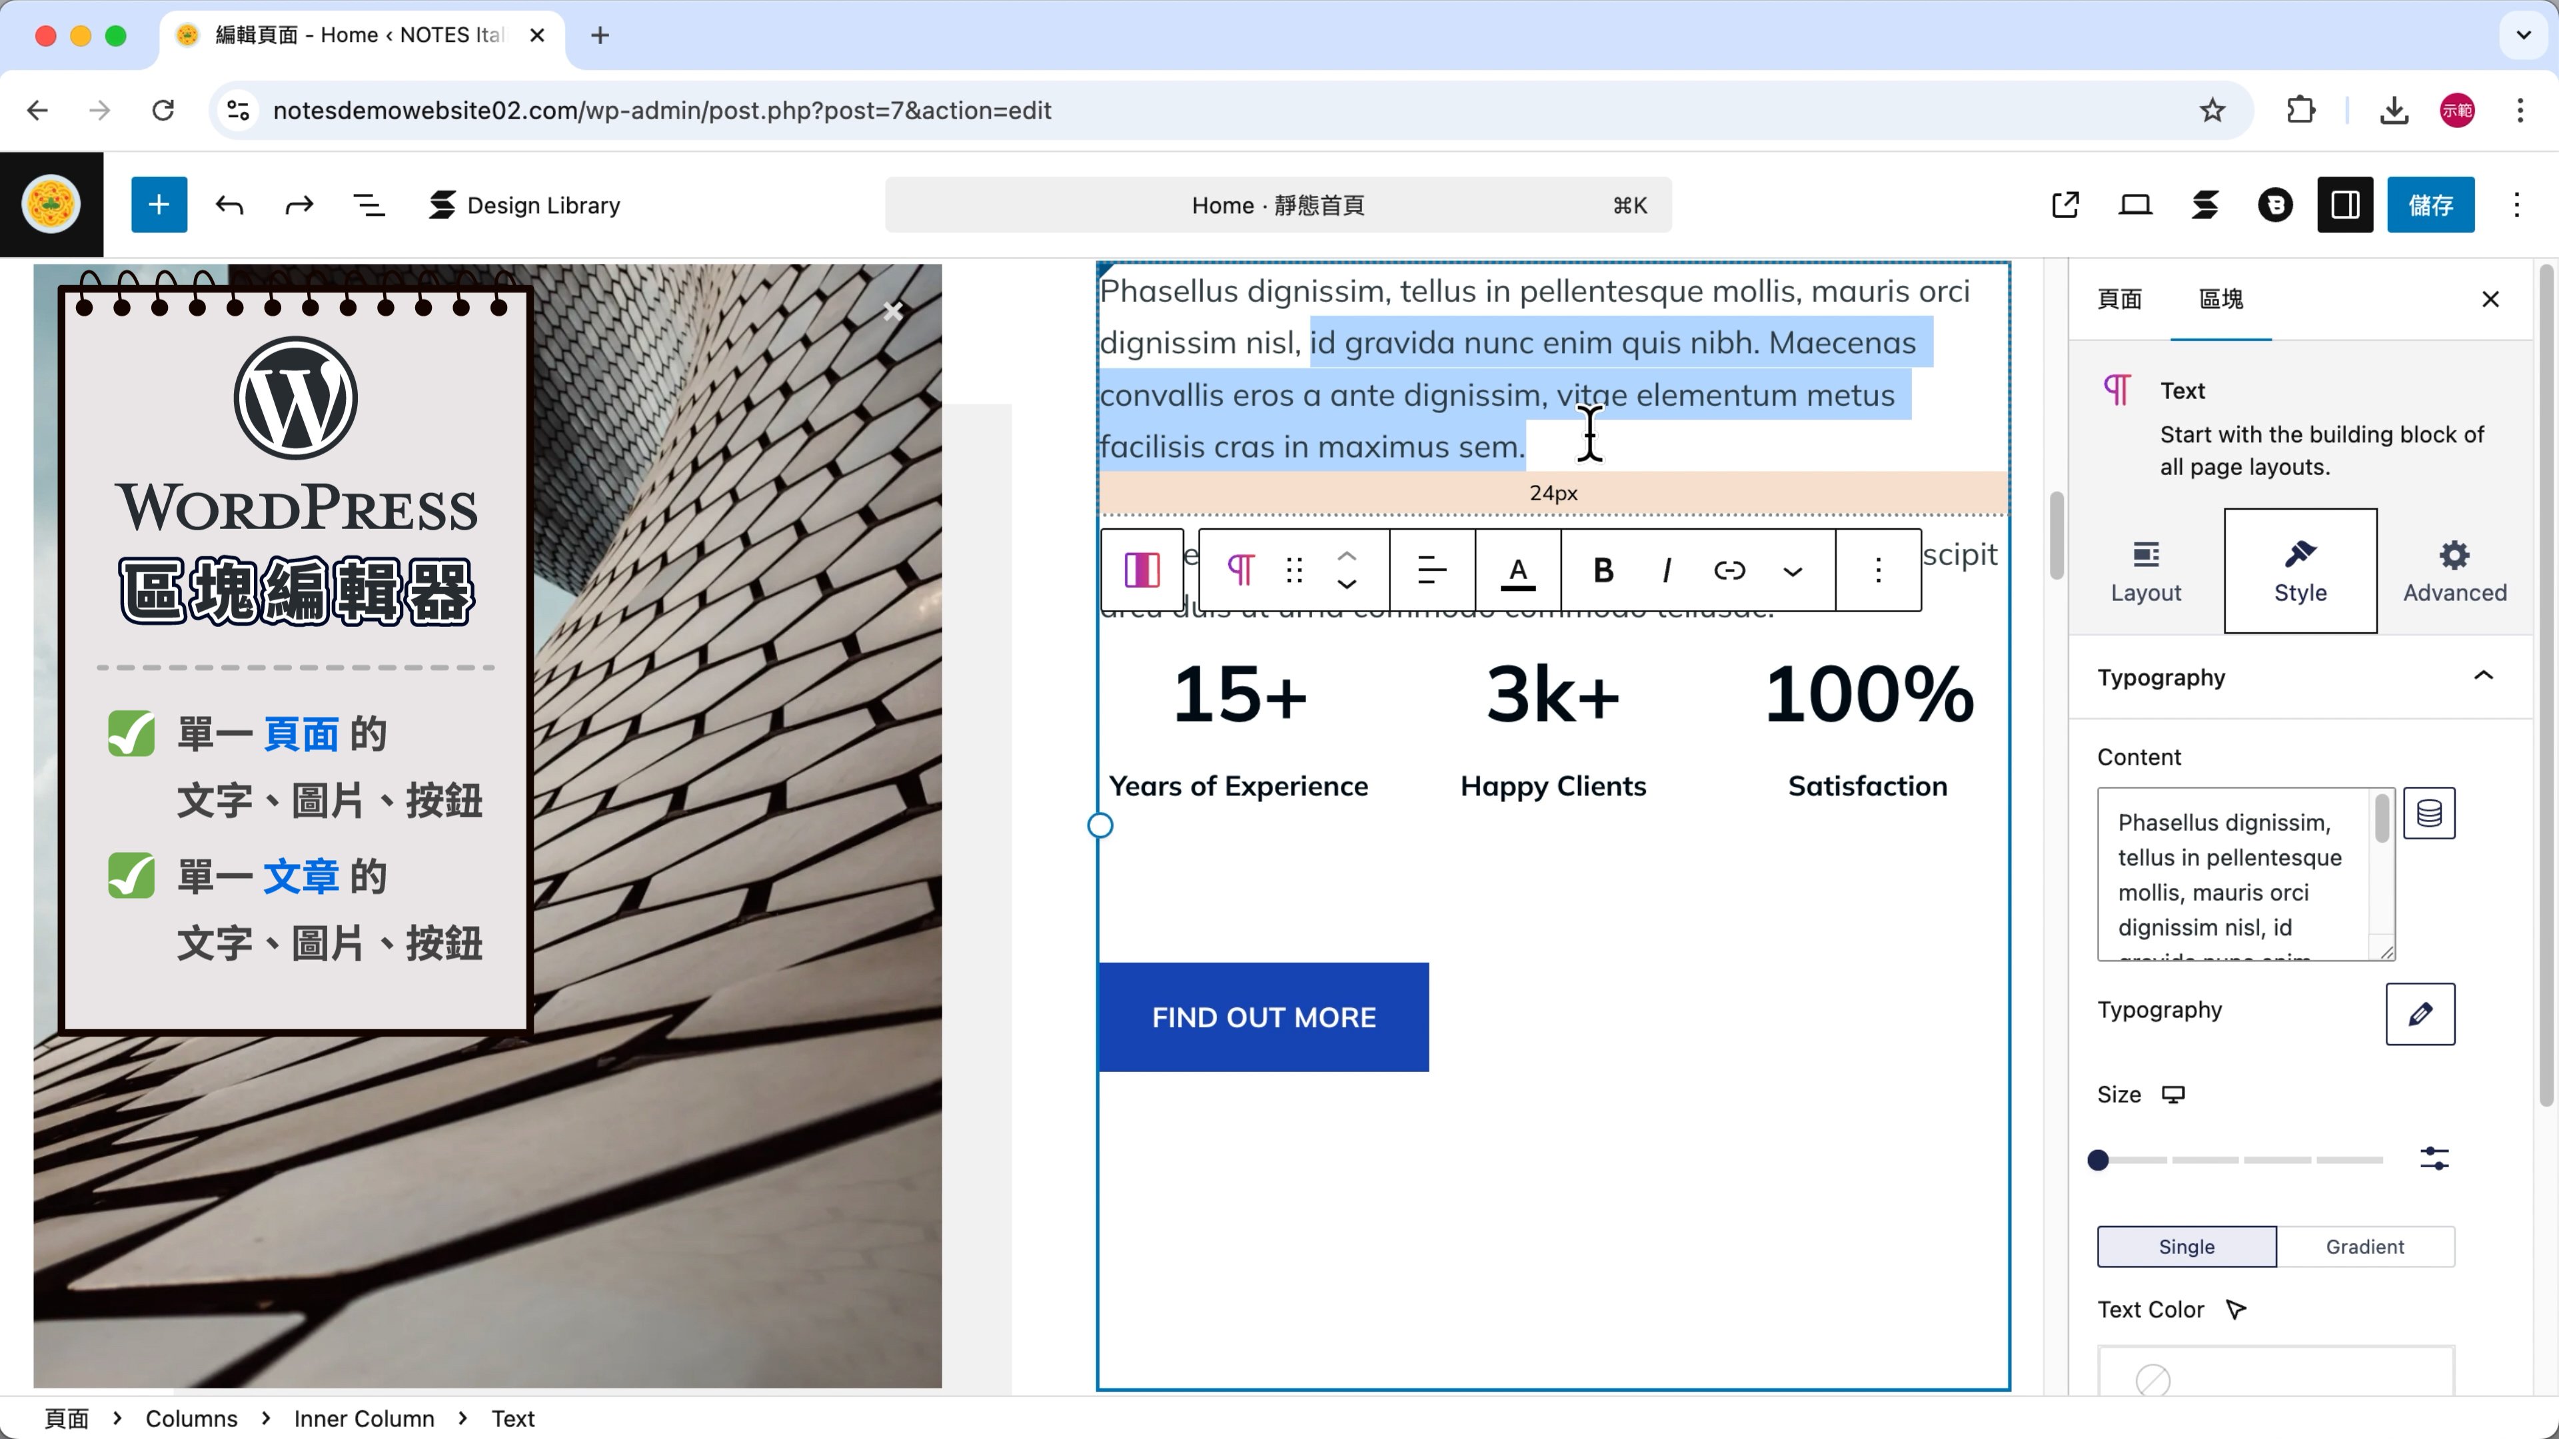Open the text color toolbar button

(x=1518, y=570)
